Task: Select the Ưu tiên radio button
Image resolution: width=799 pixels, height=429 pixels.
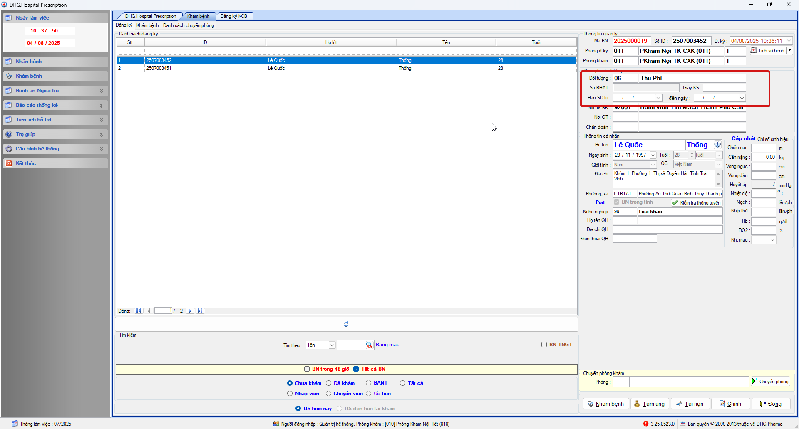Action: 368,394
